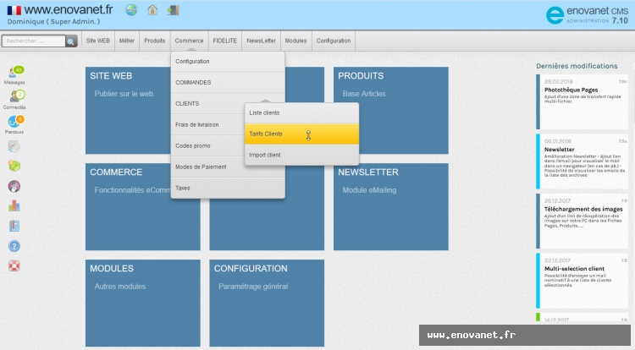Open the PRODUITS Base Articles tile

pyautogui.click(x=390, y=111)
